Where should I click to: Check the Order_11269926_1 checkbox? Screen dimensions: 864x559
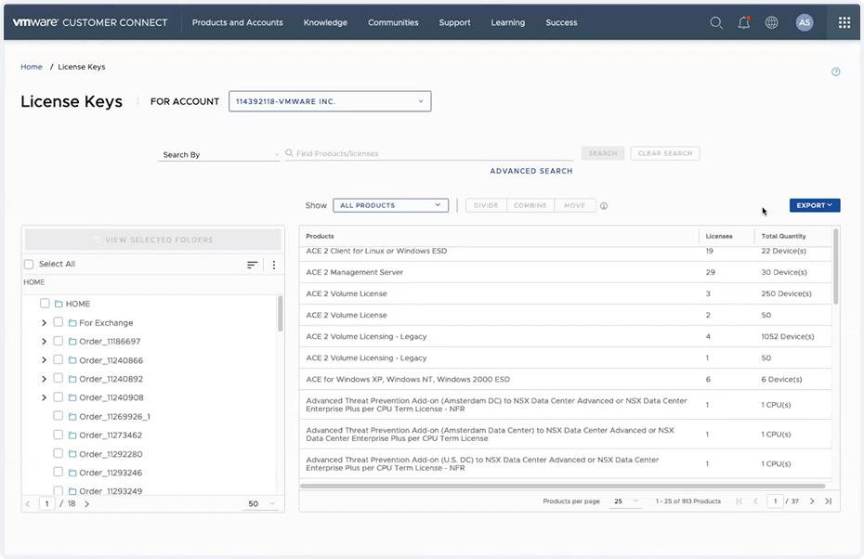(x=58, y=416)
